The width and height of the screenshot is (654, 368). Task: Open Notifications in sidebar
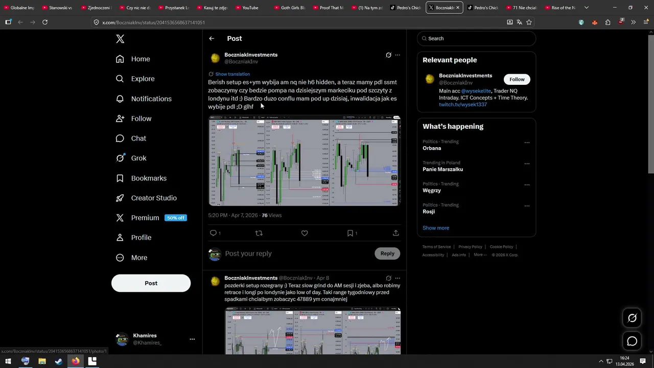point(144,99)
